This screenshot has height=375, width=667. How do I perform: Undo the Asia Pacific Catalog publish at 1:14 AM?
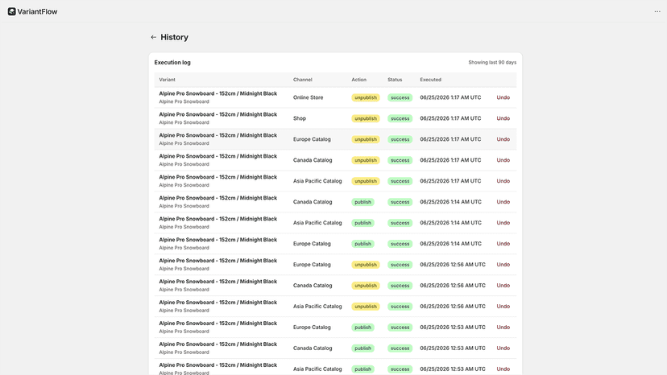(x=503, y=222)
